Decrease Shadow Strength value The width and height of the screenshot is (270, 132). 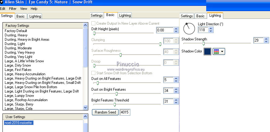pos(266,42)
